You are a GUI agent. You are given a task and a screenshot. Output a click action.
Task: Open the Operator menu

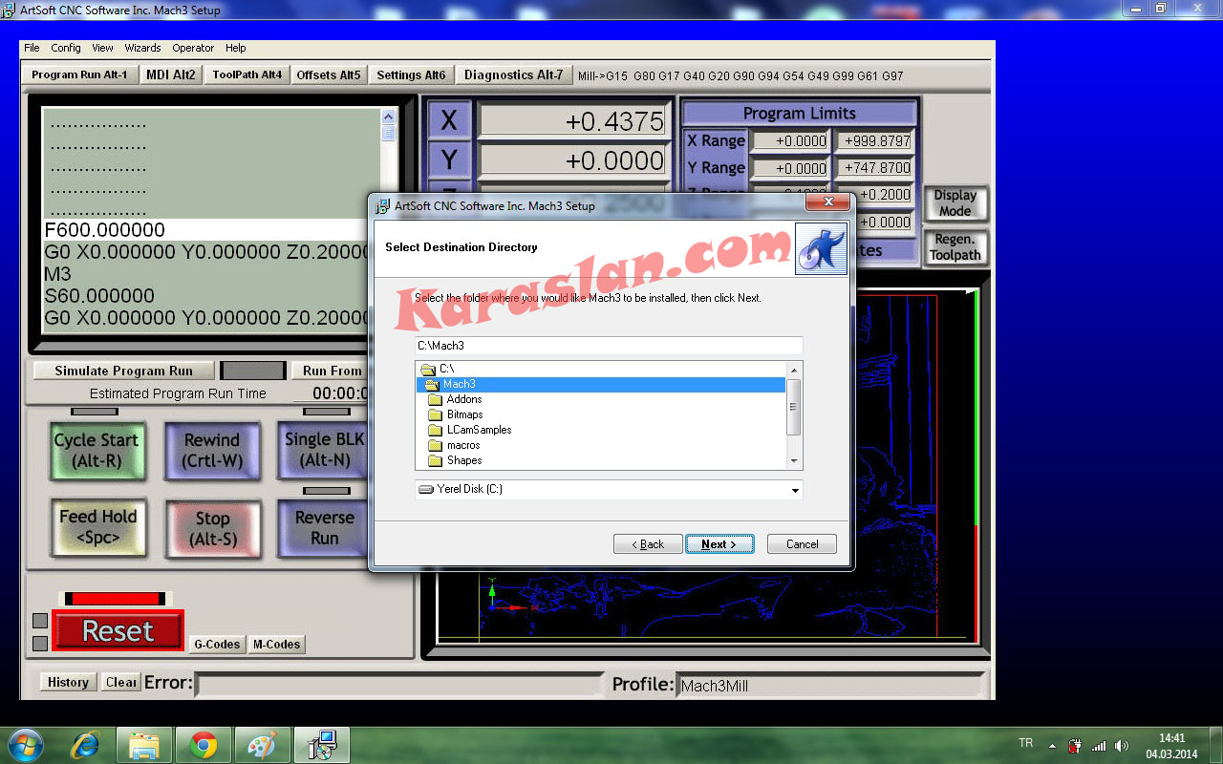[x=193, y=48]
